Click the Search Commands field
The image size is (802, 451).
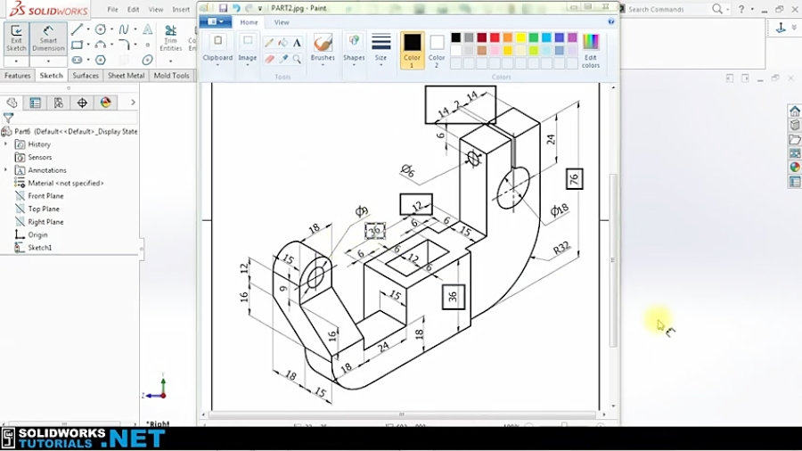click(667, 9)
